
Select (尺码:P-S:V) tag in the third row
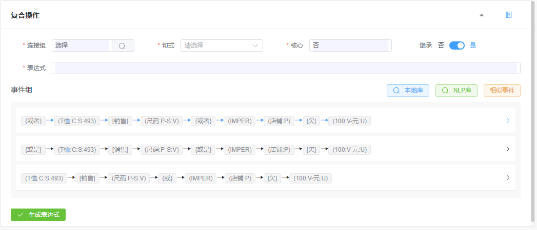[129, 178]
